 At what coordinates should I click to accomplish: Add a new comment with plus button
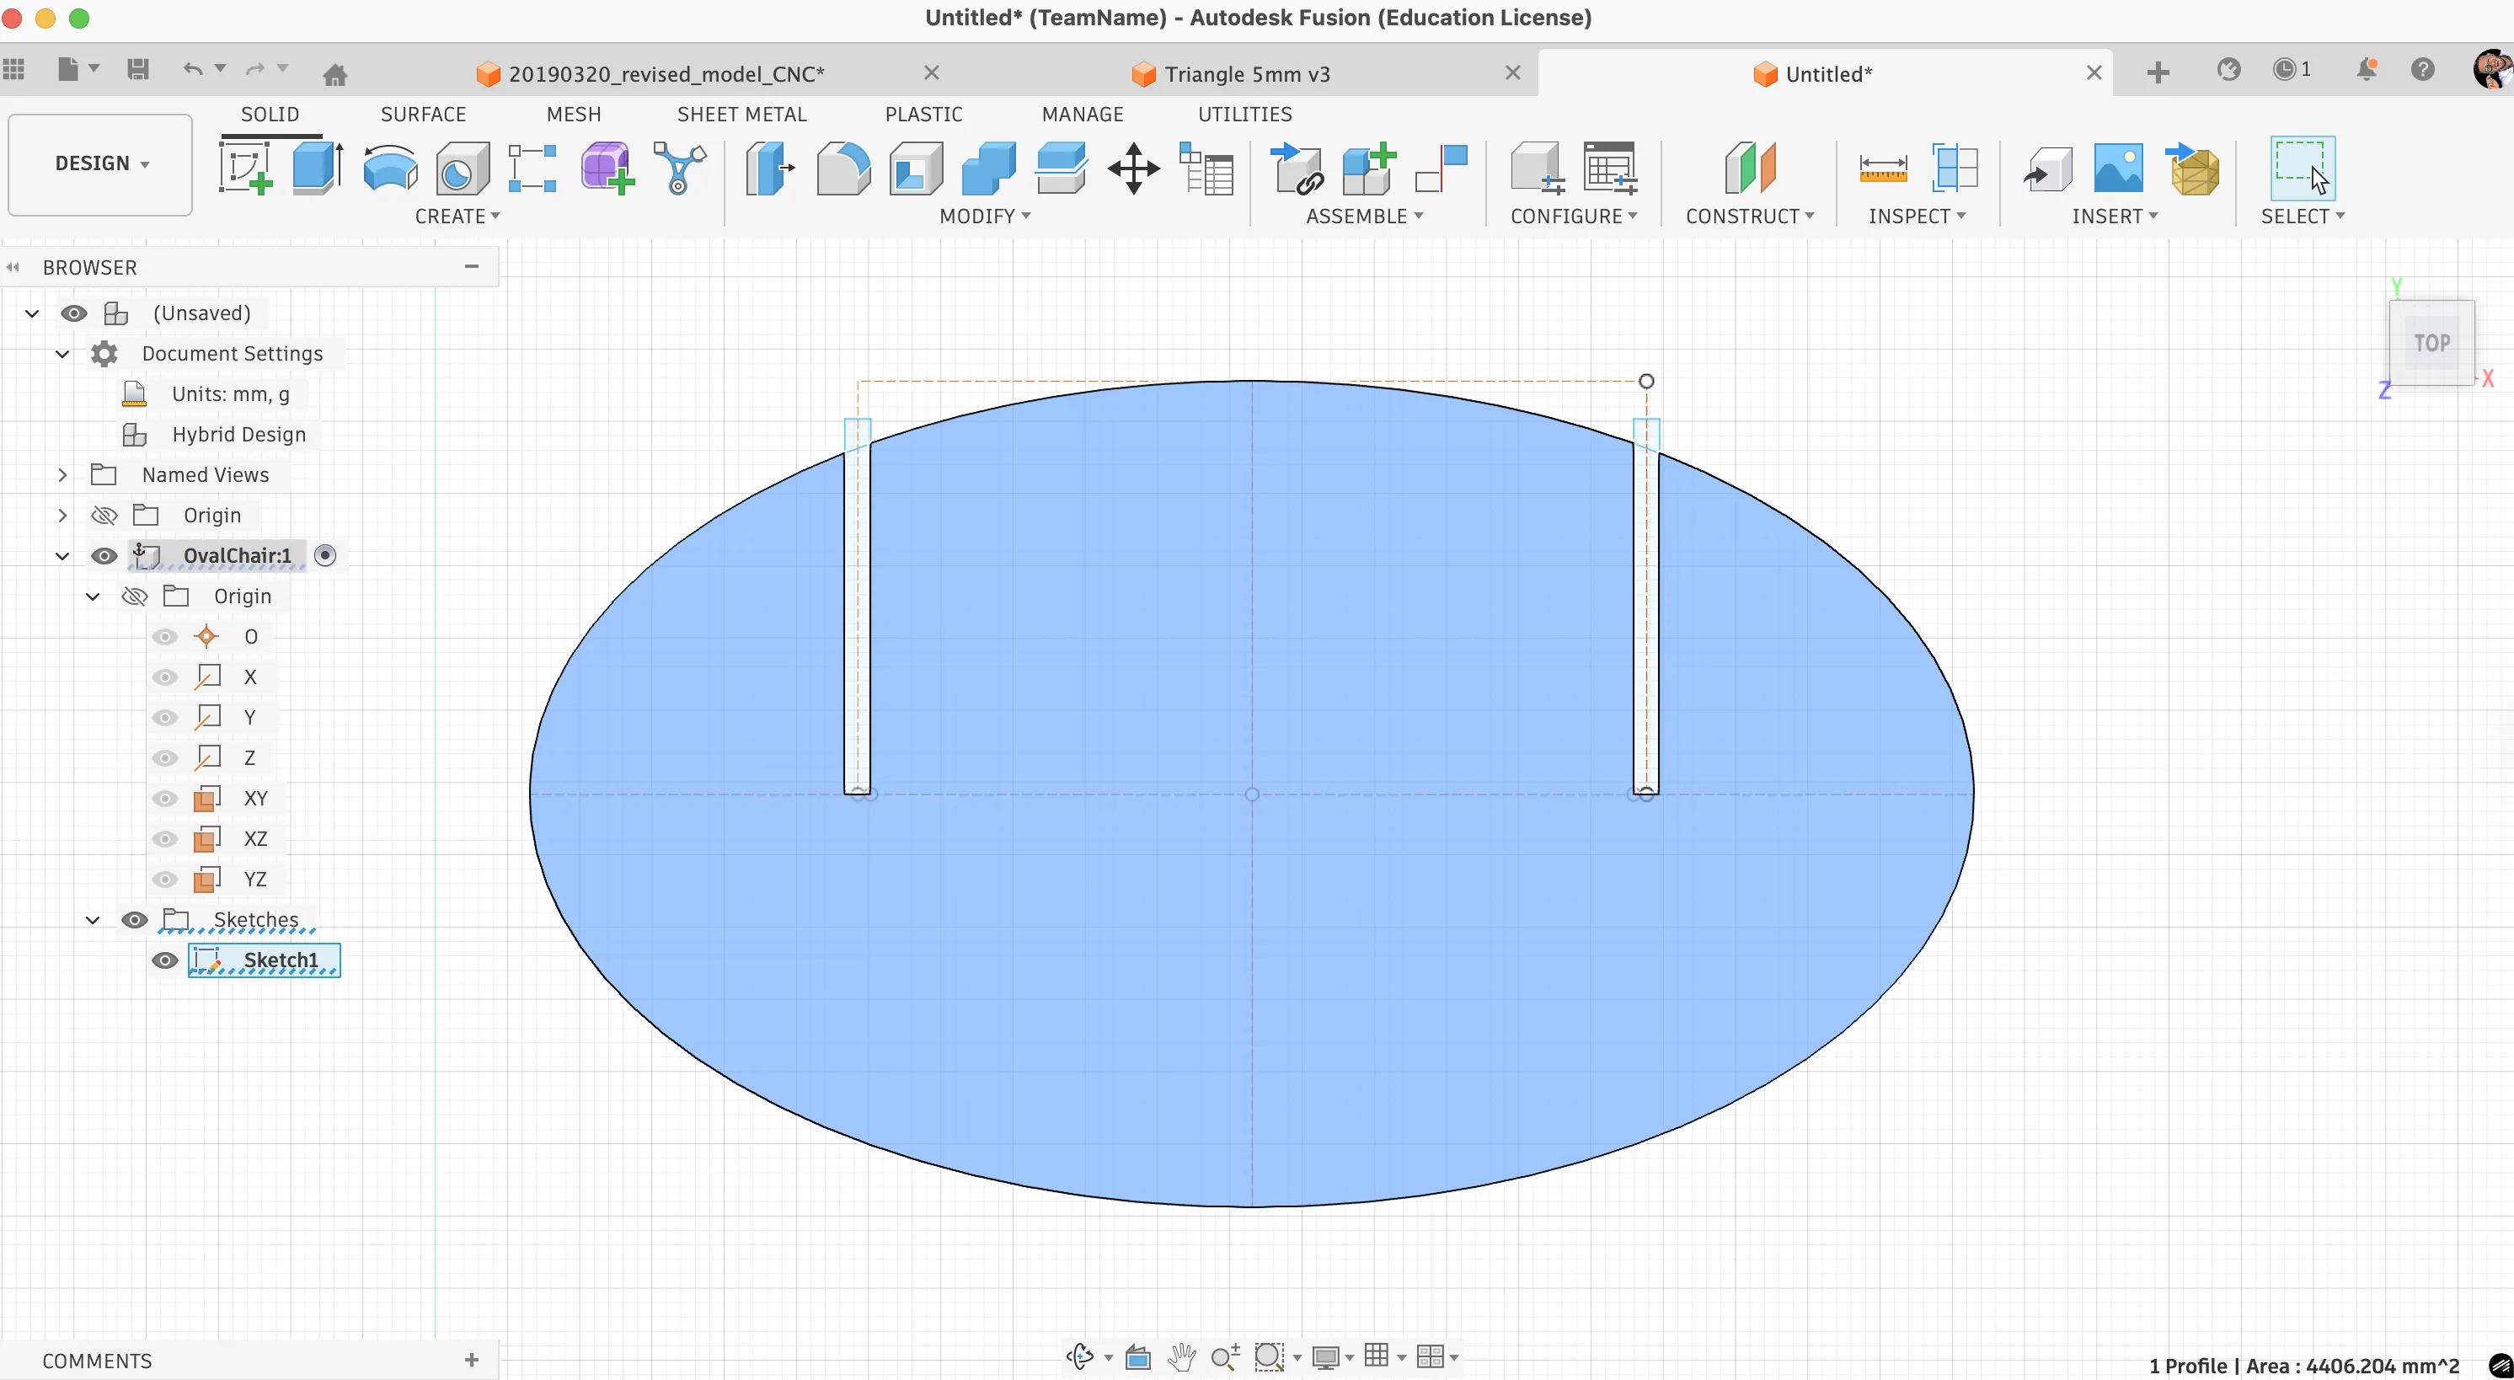click(472, 1360)
